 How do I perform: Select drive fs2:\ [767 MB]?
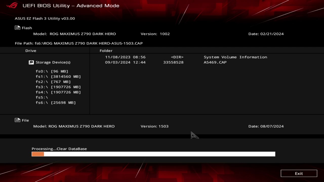coord(53,82)
